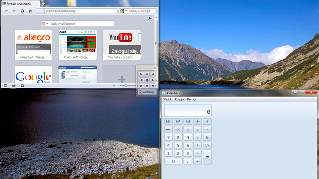This screenshot has height=179, width=319.
Task: Open the Widok menu in Kalkulator
Action: pos(167,99)
